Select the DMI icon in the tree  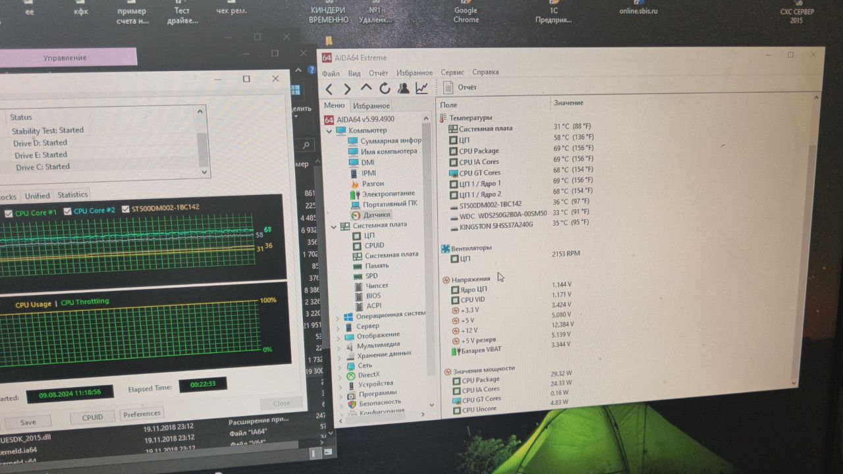(x=354, y=163)
